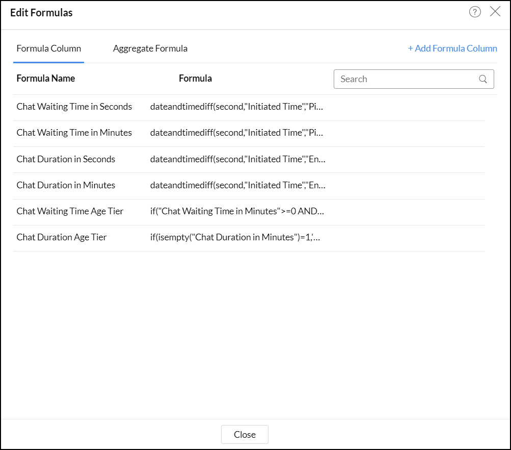Click formula expression of Chat Duration in Seconds
511x450 pixels.
[x=237, y=159]
